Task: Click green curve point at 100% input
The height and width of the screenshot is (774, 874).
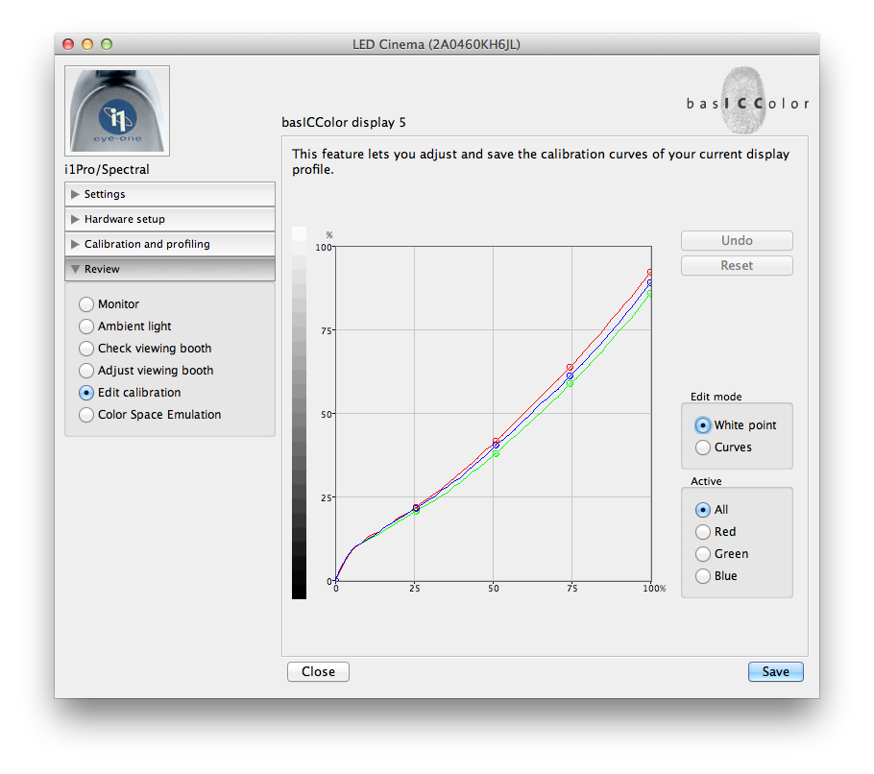Action: [x=650, y=293]
